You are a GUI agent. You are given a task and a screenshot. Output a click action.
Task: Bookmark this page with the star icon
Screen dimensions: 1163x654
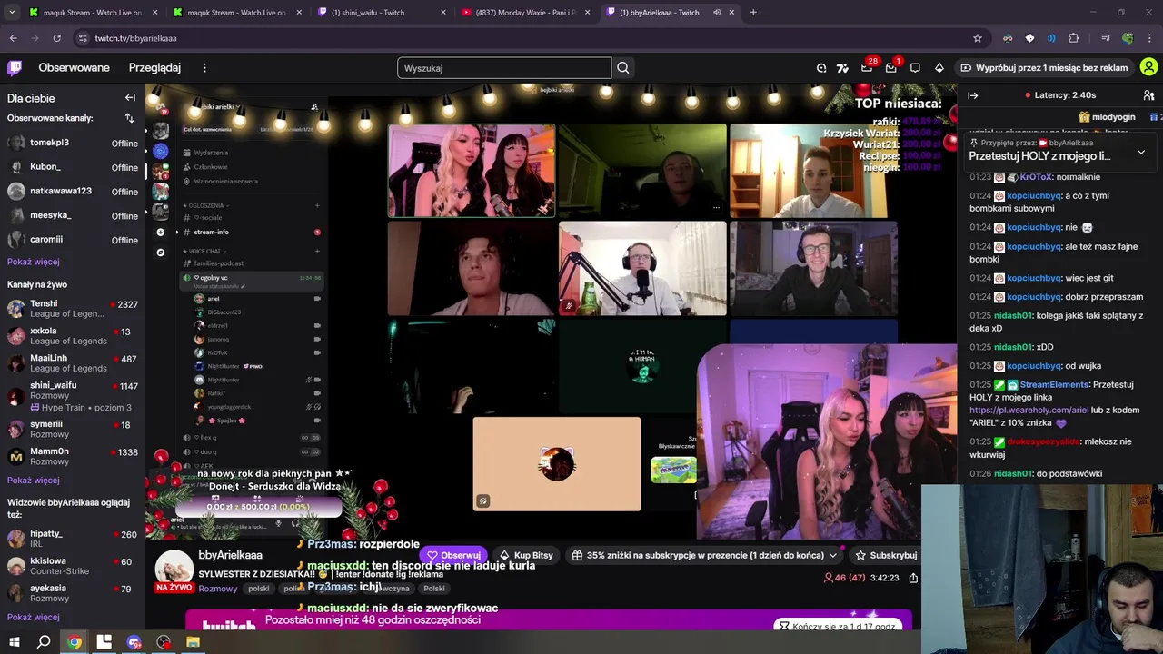pyautogui.click(x=978, y=38)
